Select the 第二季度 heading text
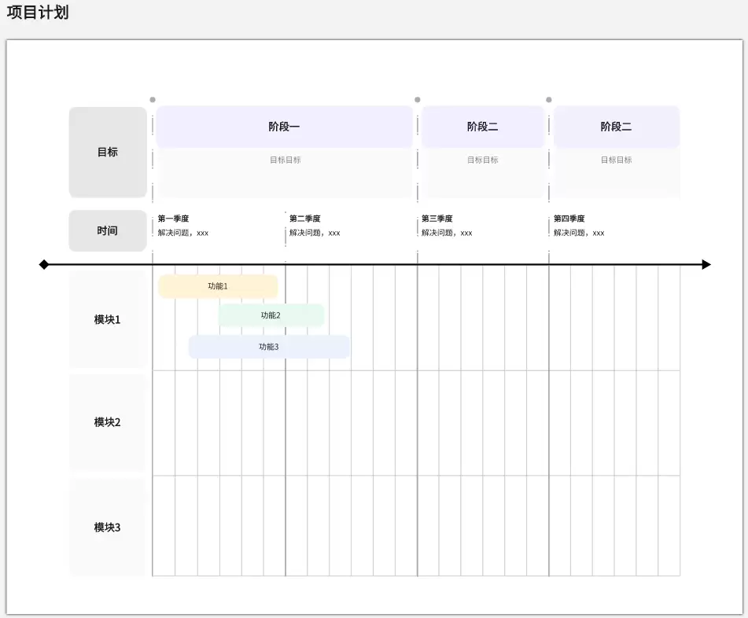The image size is (748, 618). 305,219
